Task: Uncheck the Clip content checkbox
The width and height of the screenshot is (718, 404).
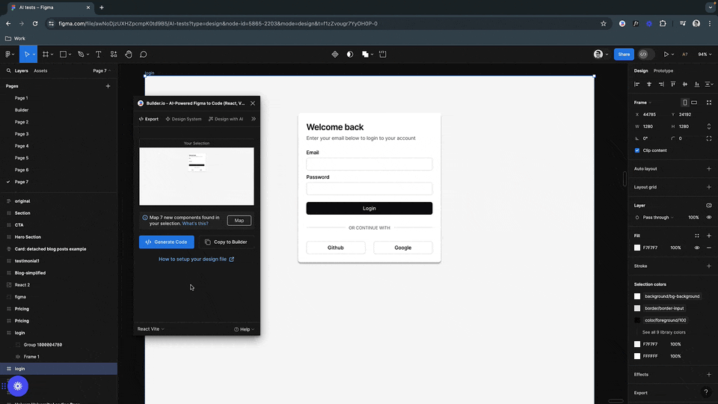Action: (637, 150)
